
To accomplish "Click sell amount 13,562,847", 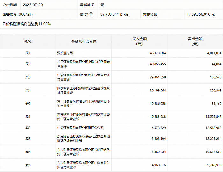I will tap(213, 117).
